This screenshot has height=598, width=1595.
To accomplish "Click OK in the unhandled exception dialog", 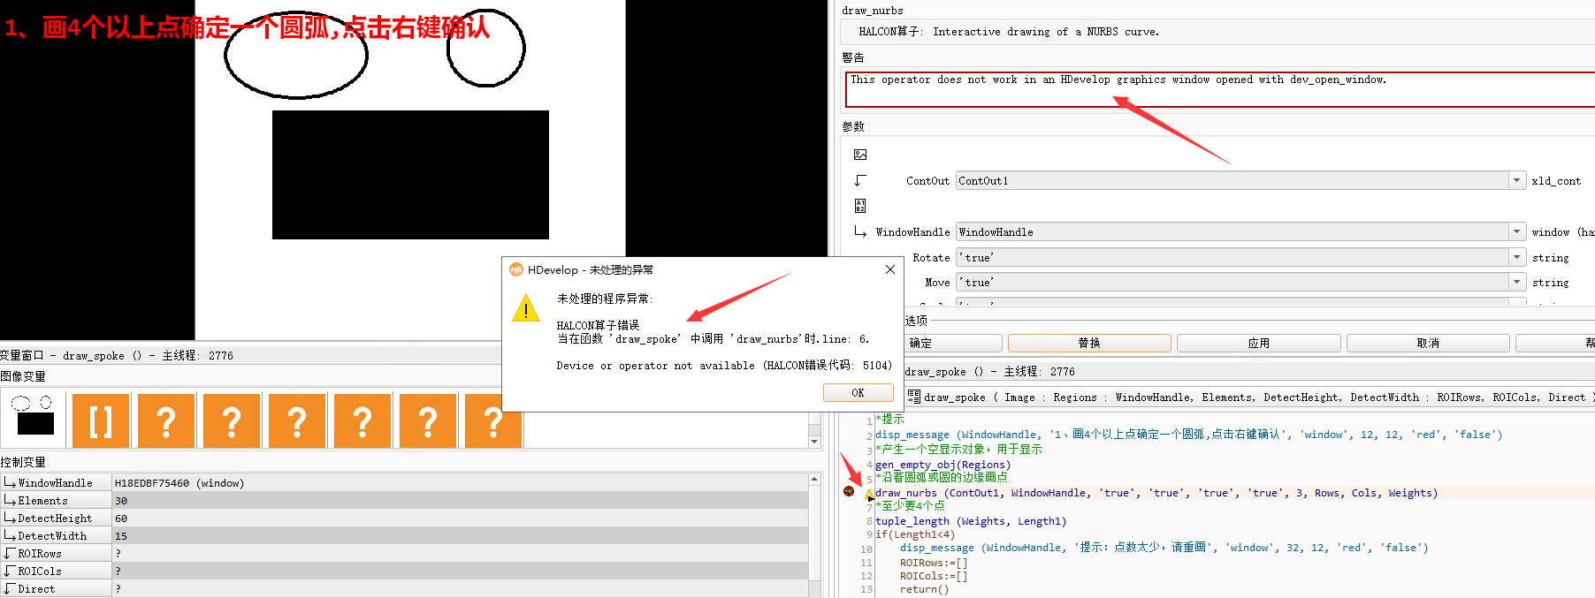I will coord(858,393).
